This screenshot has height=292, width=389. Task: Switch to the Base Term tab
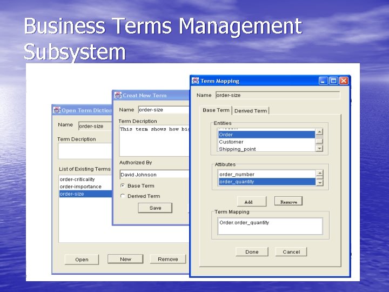coord(216,110)
